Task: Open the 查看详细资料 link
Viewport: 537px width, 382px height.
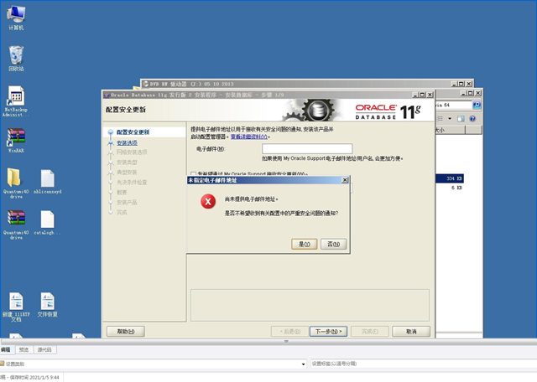Action: tap(249, 137)
